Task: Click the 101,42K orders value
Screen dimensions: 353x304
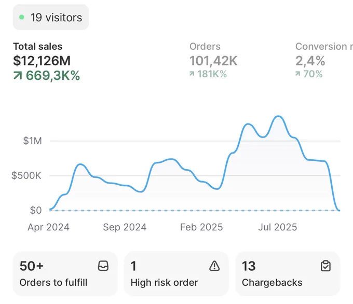Action: (x=213, y=61)
